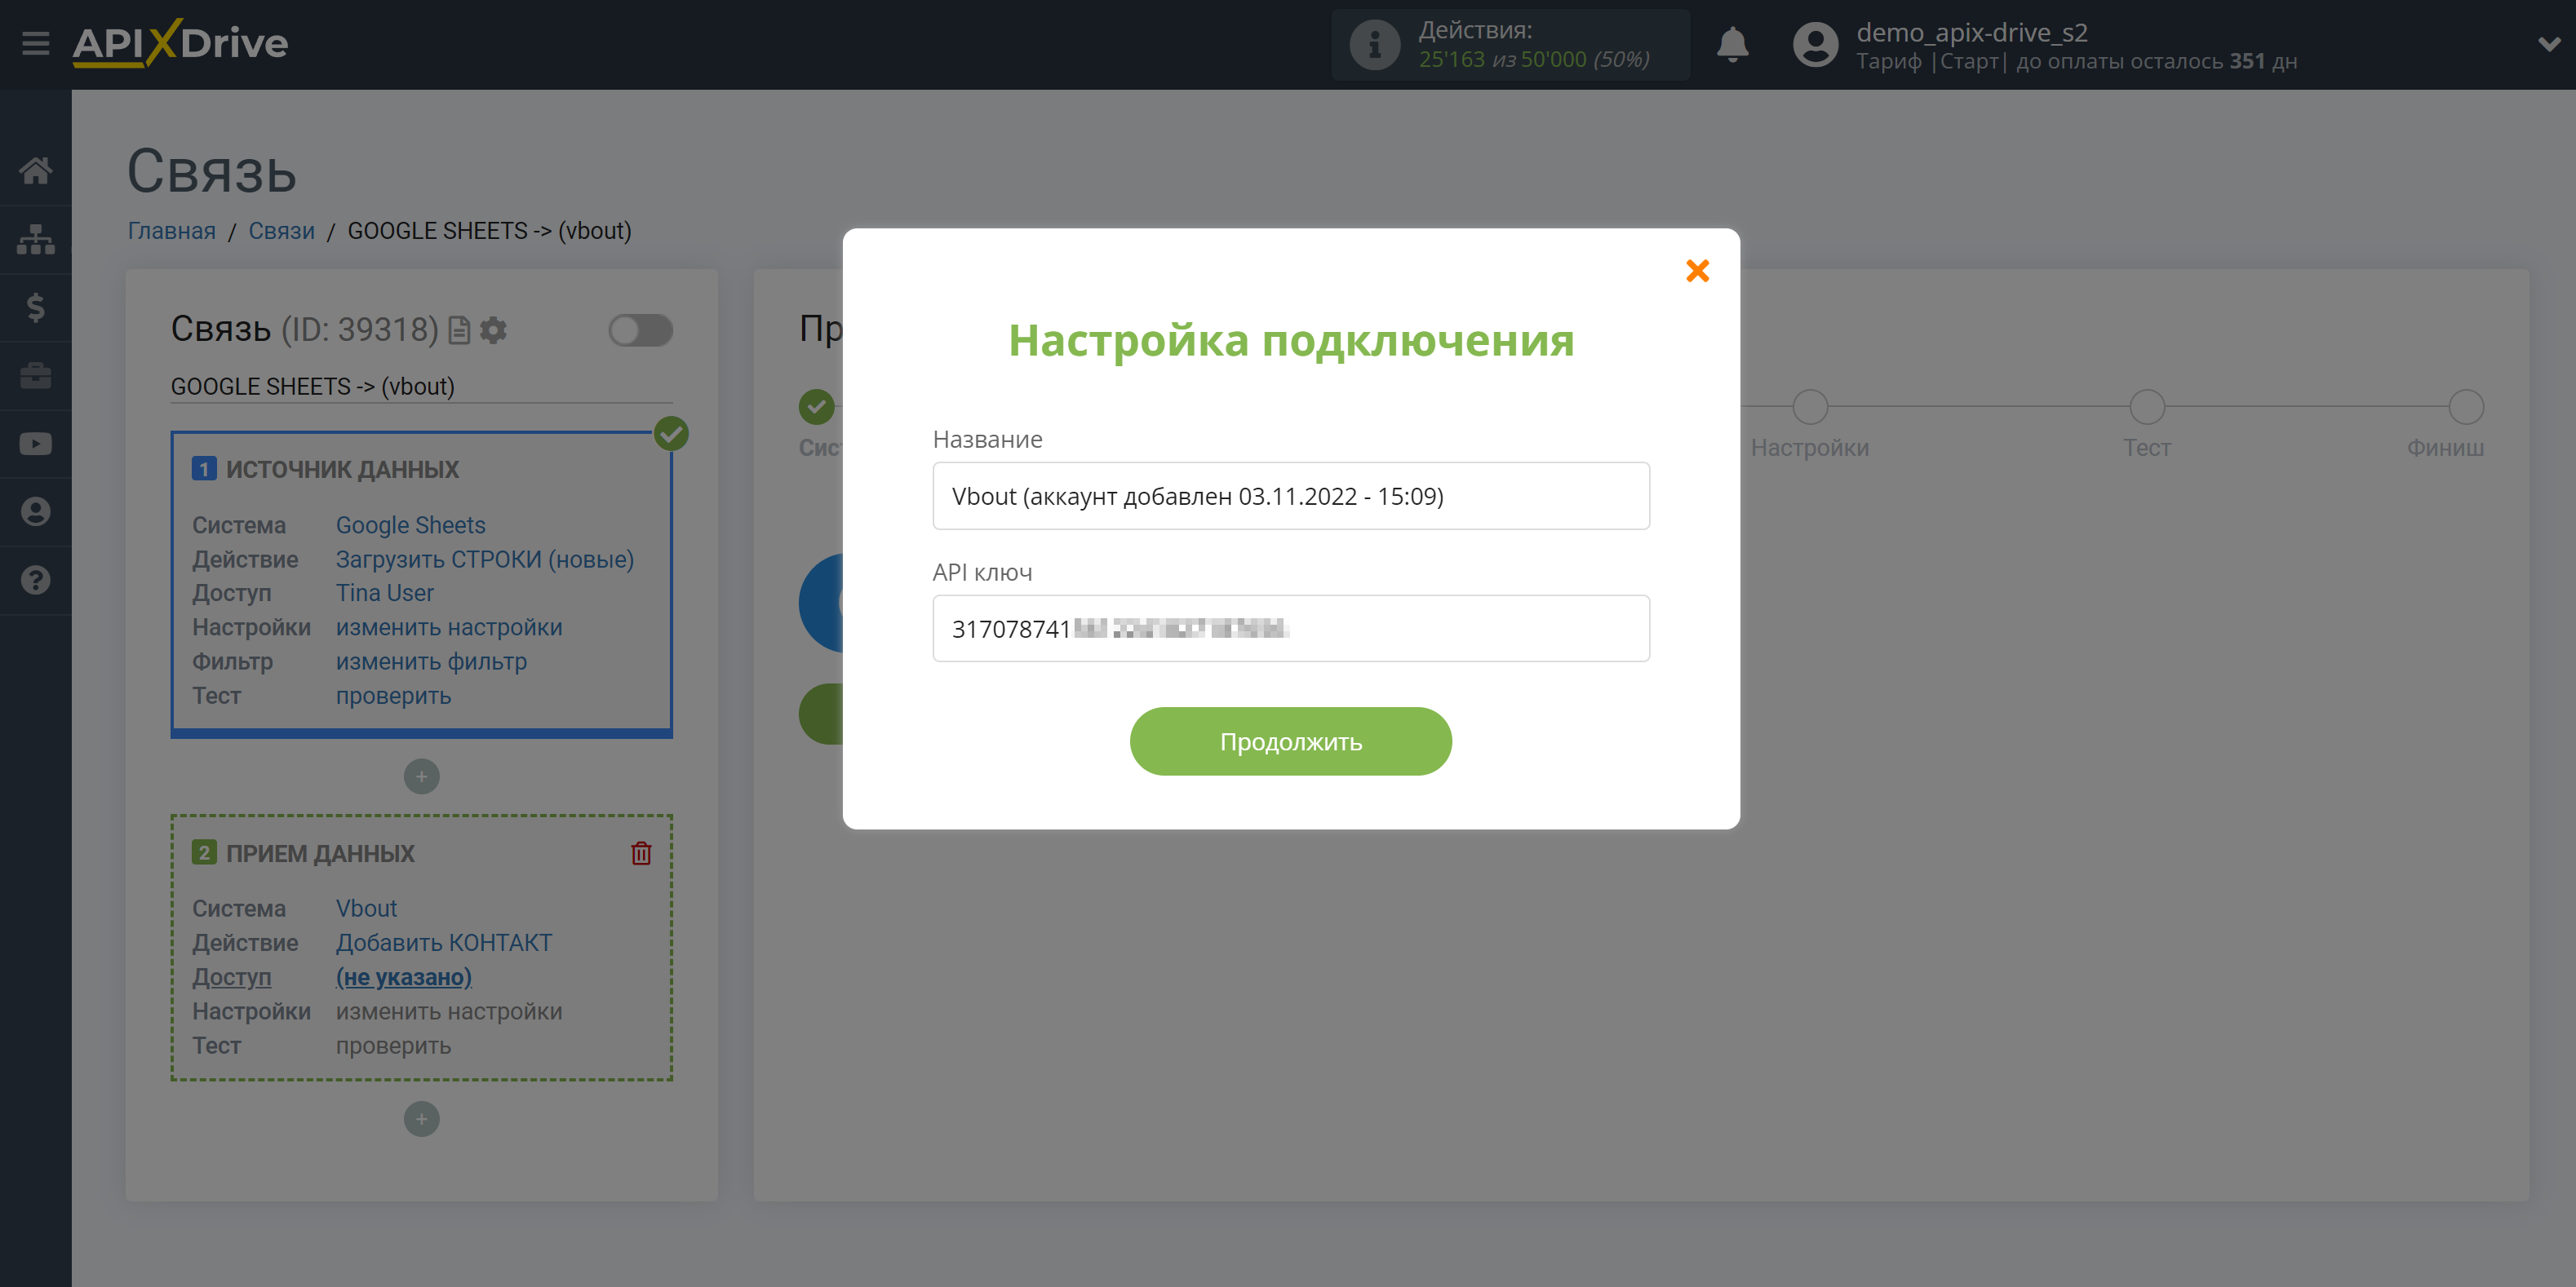Screen dimensions: 2576x1287
Task: Click the ИСТОЧНИК ДАННЫХ header
Action: pyautogui.click(x=341, y=469)
